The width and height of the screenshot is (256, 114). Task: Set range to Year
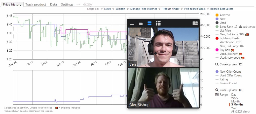[234, 108]
